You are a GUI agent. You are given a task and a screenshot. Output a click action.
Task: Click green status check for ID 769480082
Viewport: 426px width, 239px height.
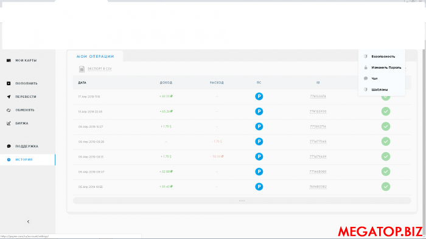pyautogui.click(x=385, y=187)
